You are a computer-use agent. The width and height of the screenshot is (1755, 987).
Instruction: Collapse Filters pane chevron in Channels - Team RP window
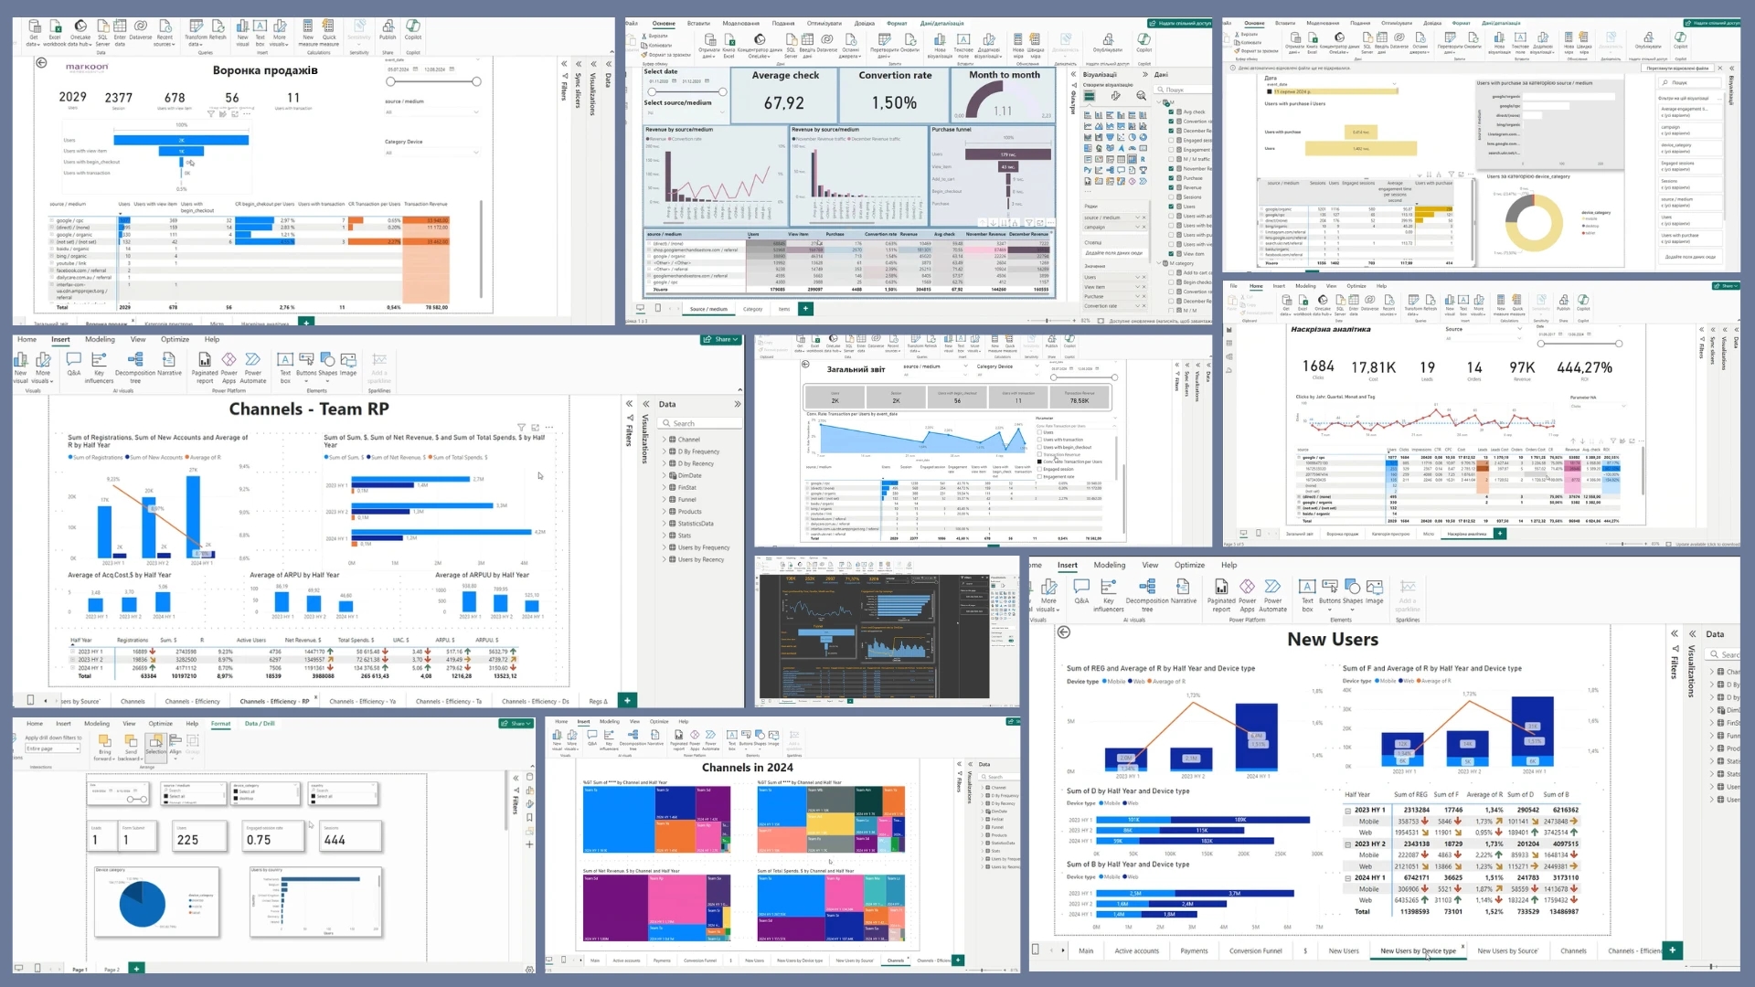tap(629, 404)
